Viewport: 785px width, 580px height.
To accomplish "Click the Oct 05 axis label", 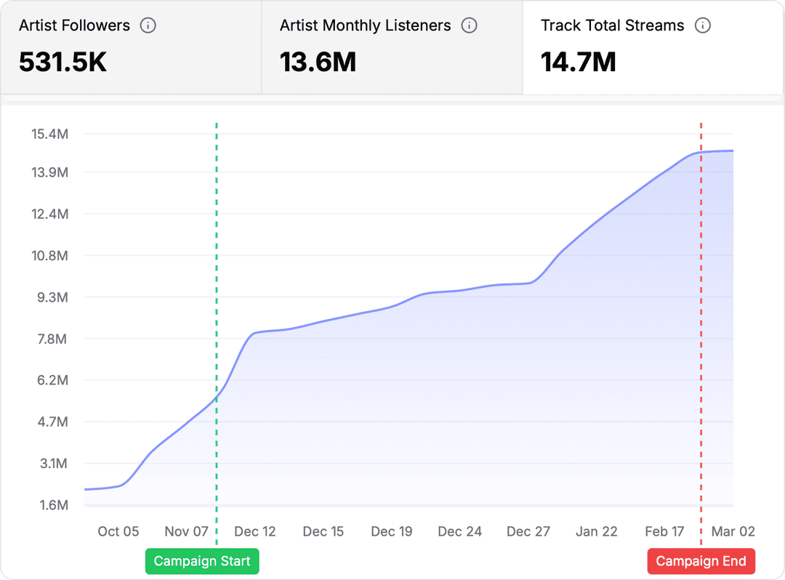I will coord(118,531).
